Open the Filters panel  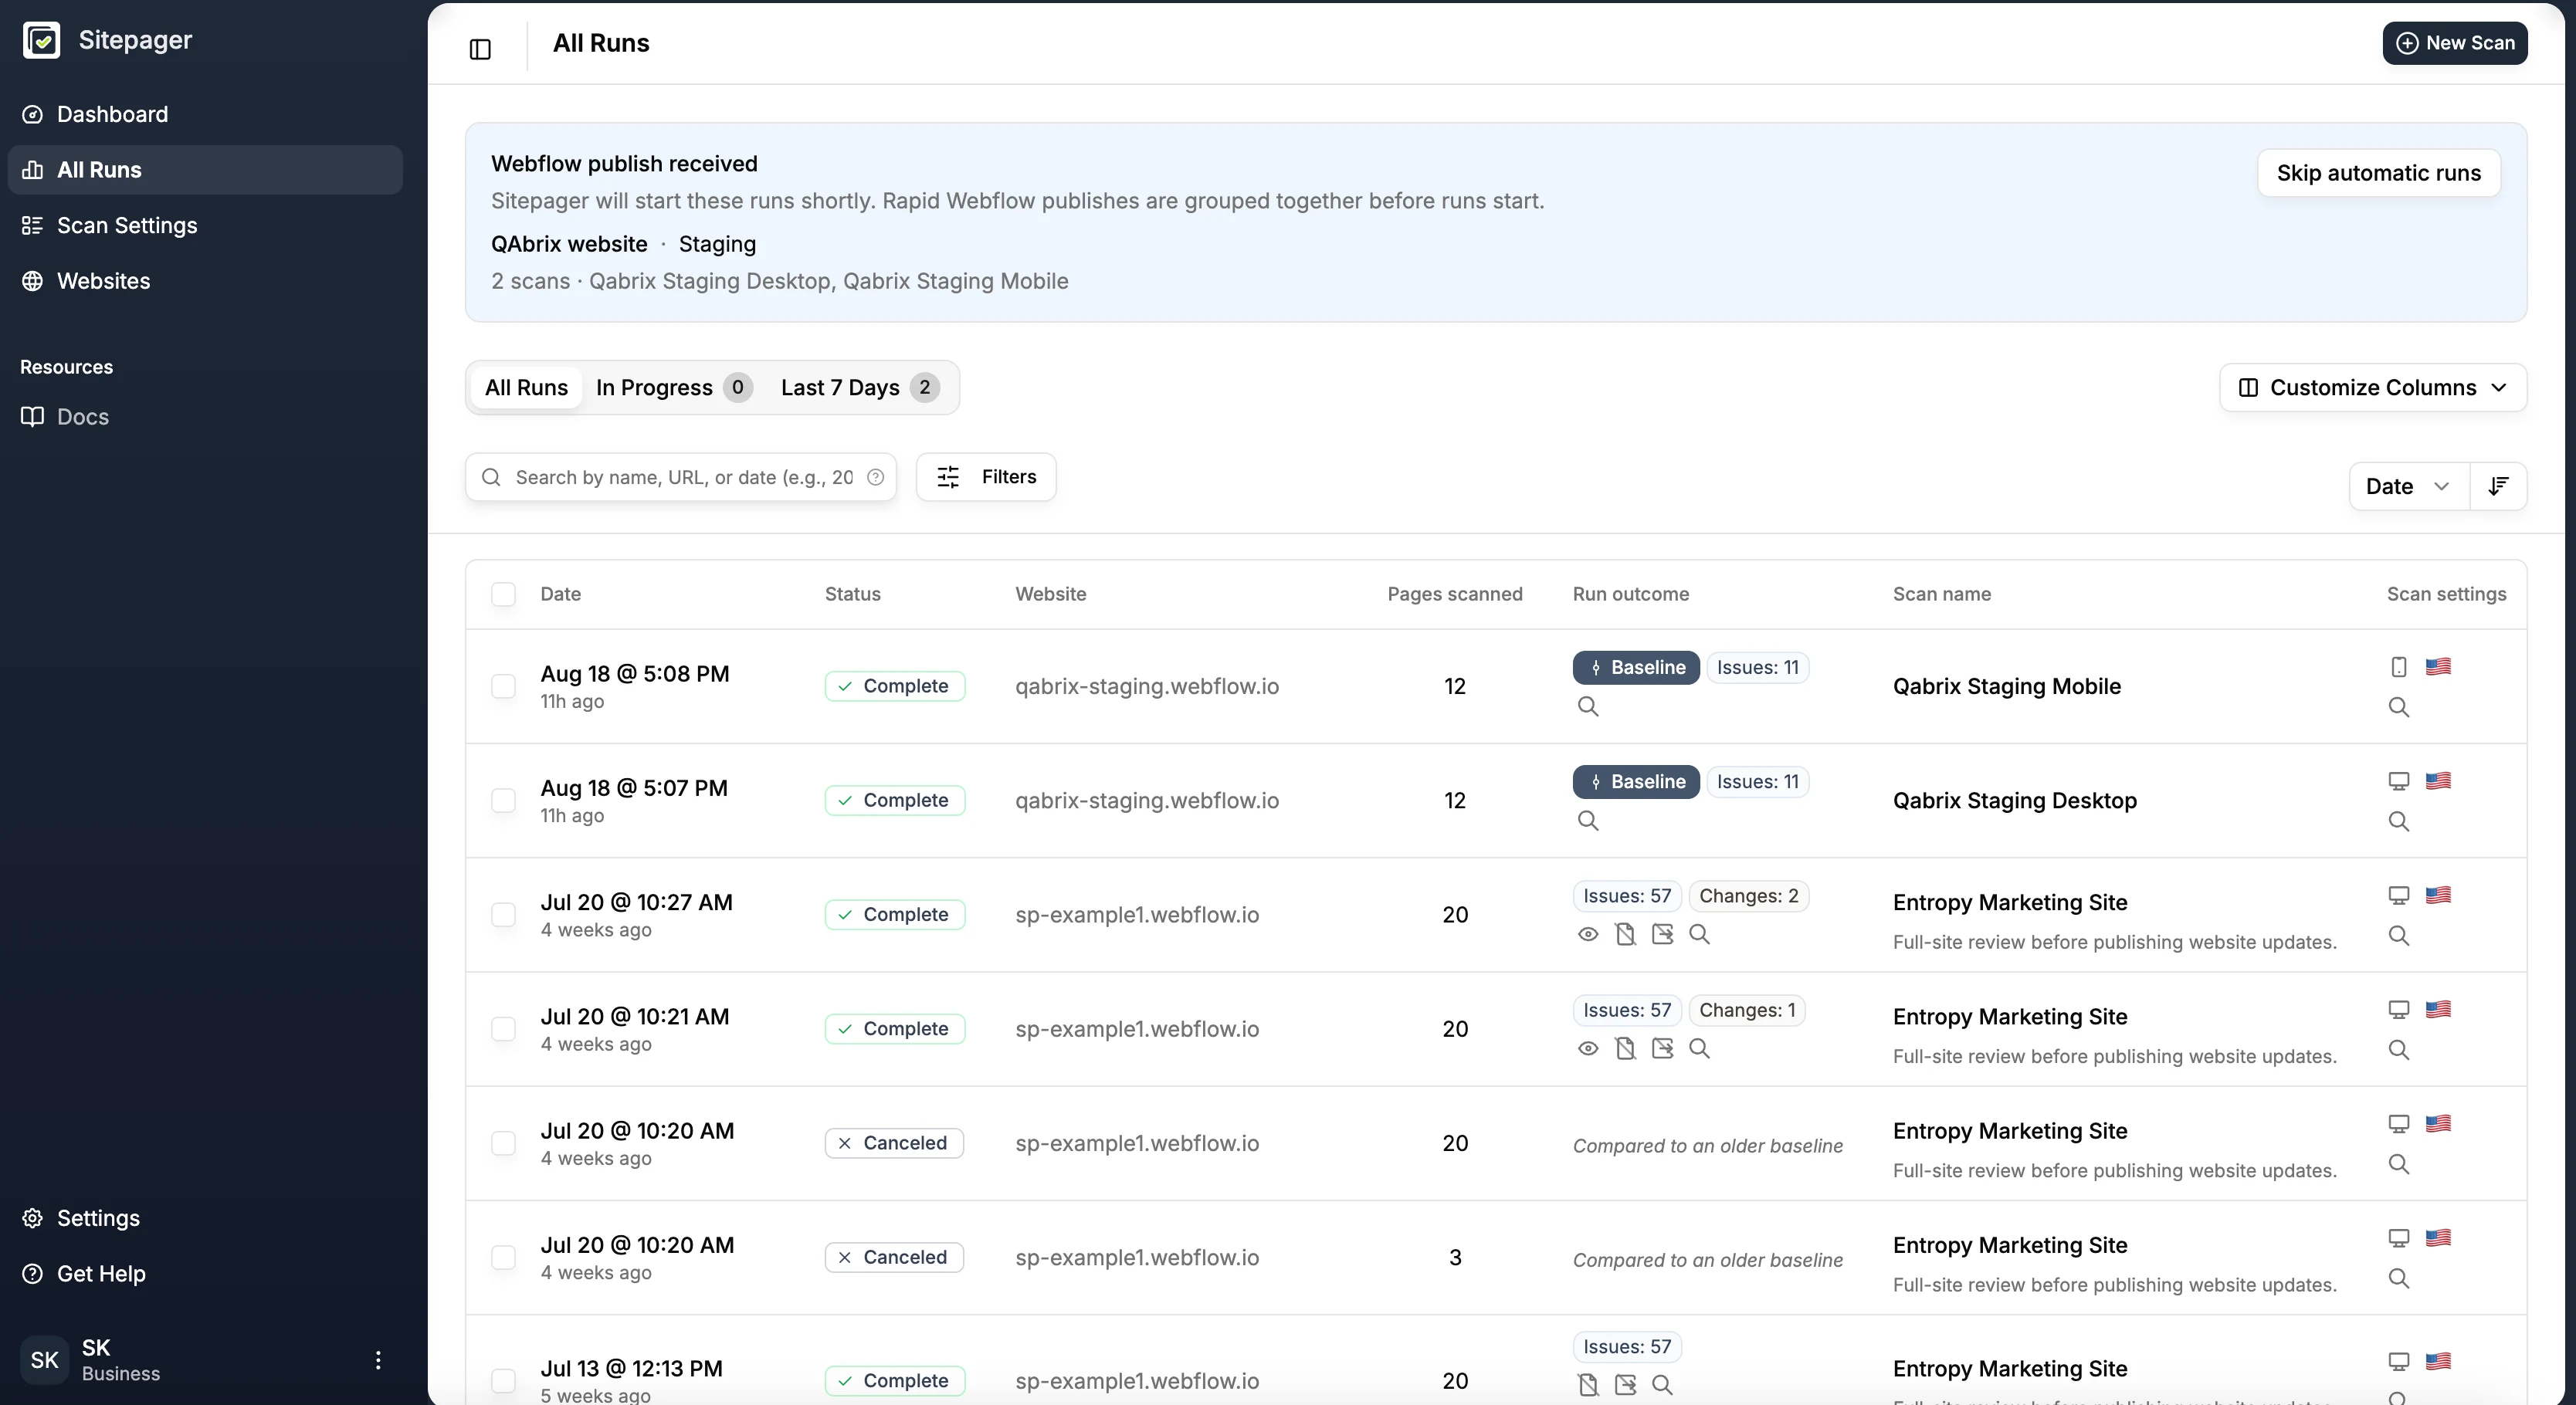click(x=986, y=477)
